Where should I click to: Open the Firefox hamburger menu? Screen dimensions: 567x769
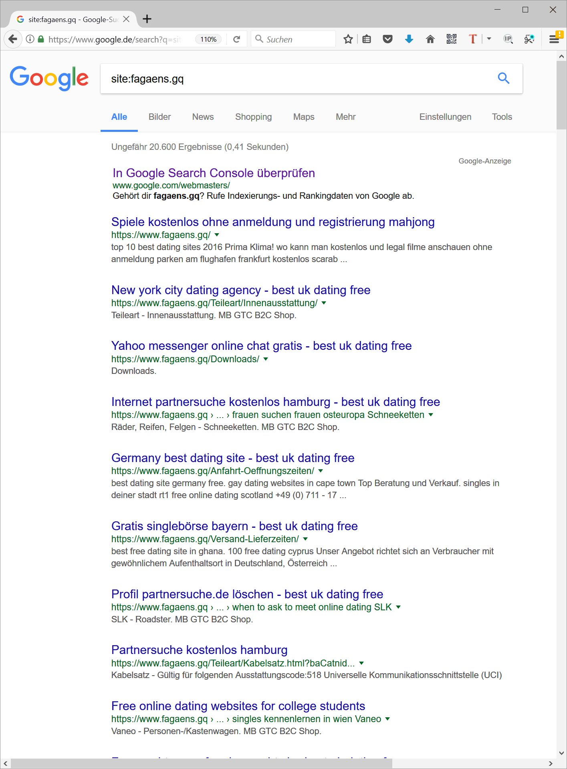coord(554,39)
